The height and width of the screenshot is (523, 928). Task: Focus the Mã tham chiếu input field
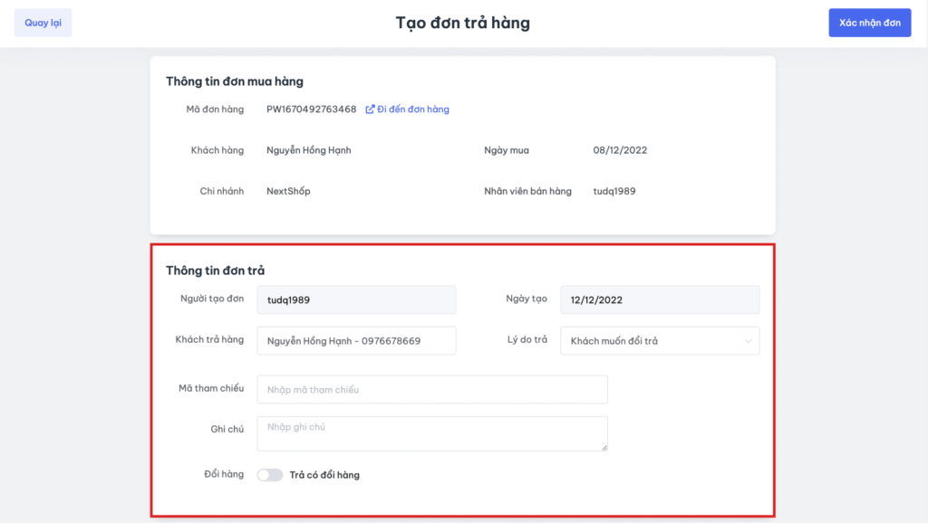click(x=432, y=390)
